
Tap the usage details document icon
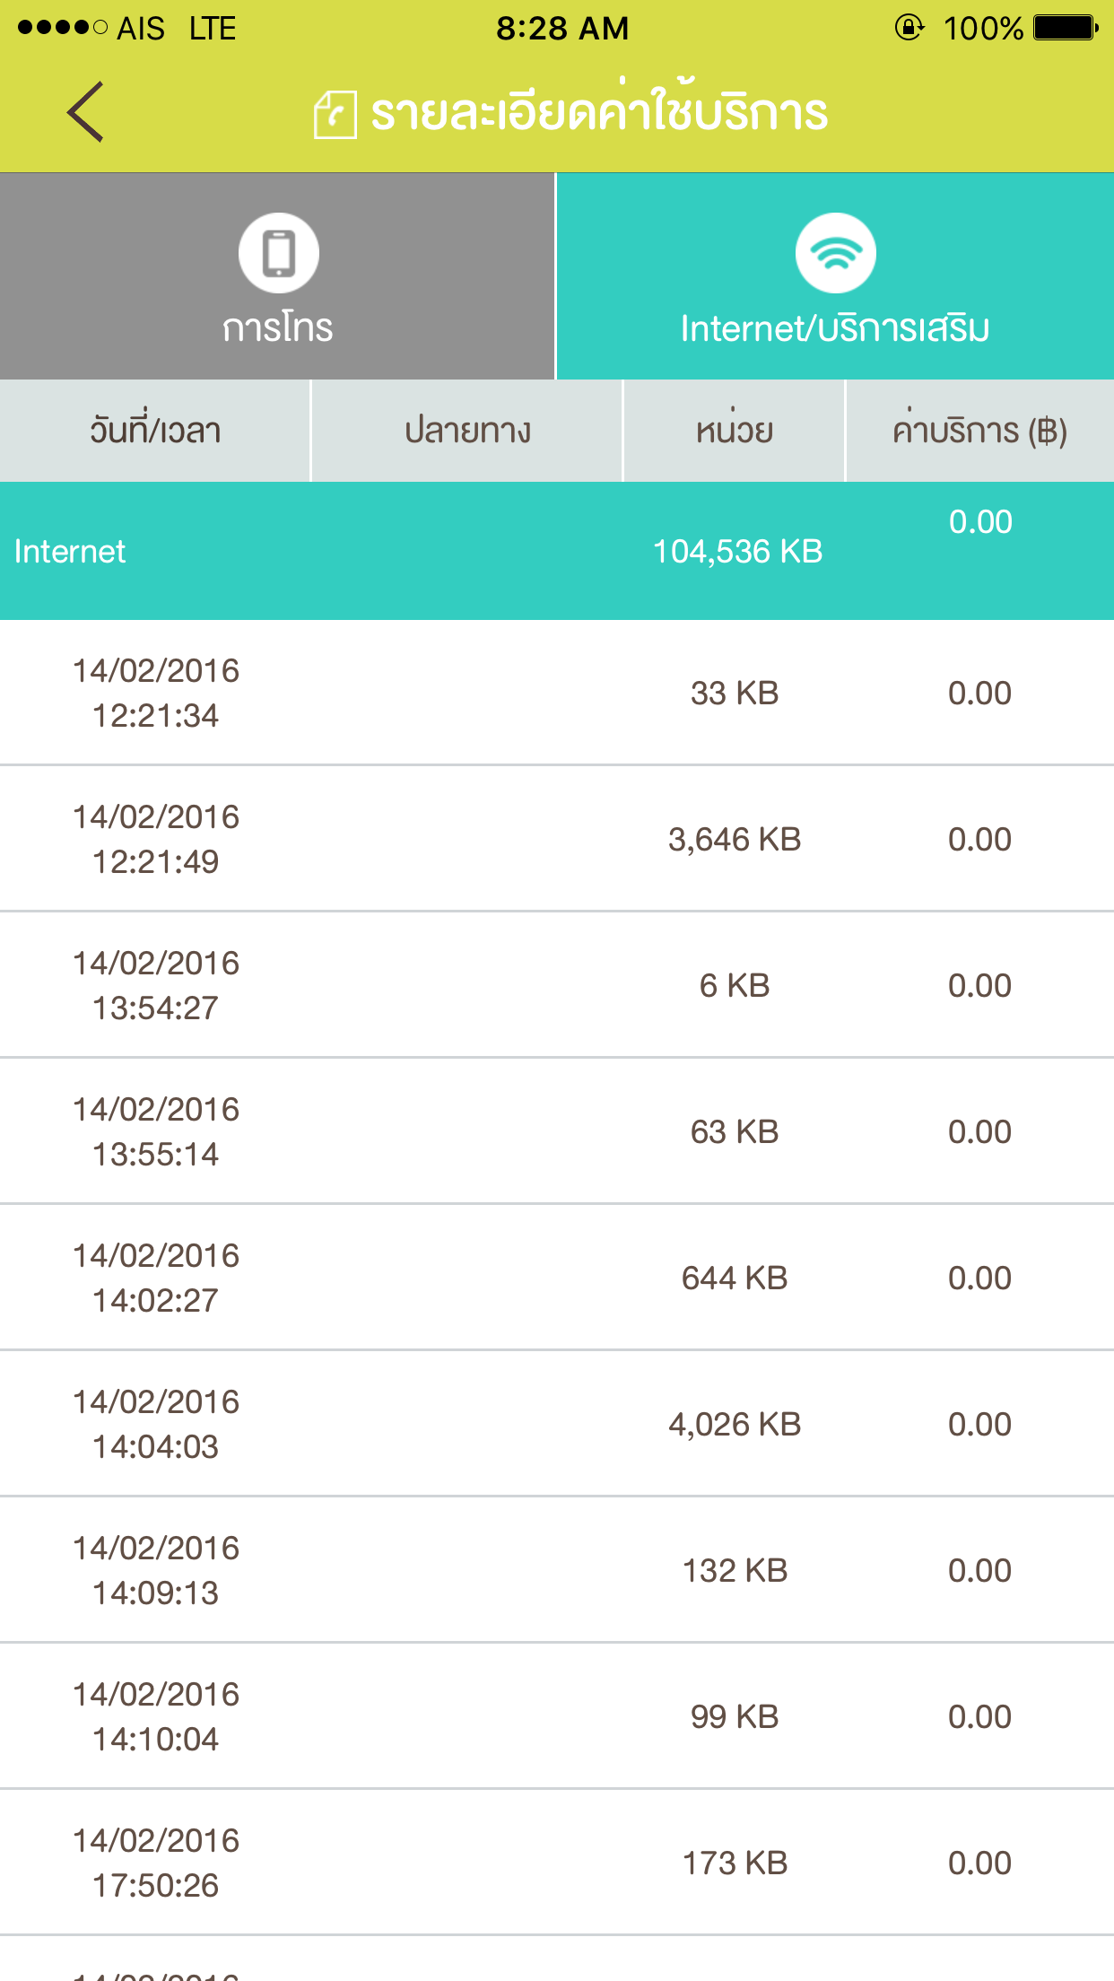coord(335,114)
